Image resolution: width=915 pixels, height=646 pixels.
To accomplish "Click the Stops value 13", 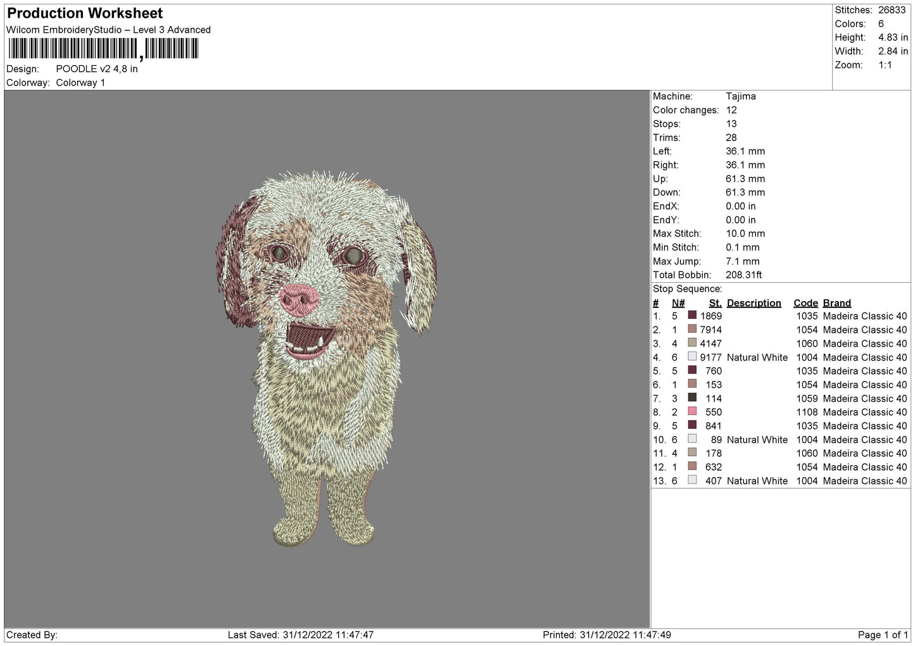I will coord(731,124).
